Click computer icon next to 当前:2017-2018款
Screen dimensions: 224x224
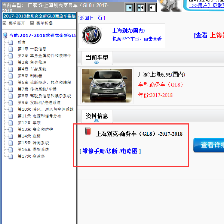[x=5, y=35]
